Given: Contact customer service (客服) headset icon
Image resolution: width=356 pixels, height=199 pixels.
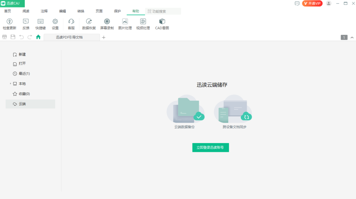Looking at the screenshot, I should click(x=71, y=22).
